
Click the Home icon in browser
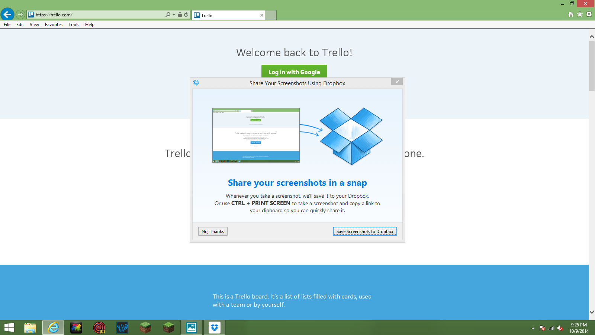[x=571, y=15]
